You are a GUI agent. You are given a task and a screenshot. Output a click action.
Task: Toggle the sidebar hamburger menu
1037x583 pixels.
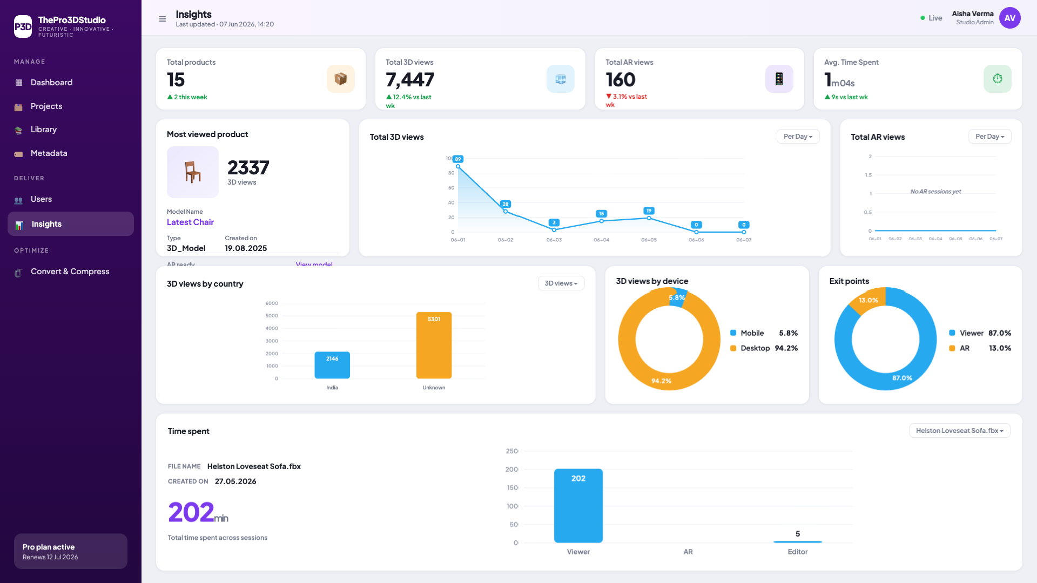click(163, 19)
